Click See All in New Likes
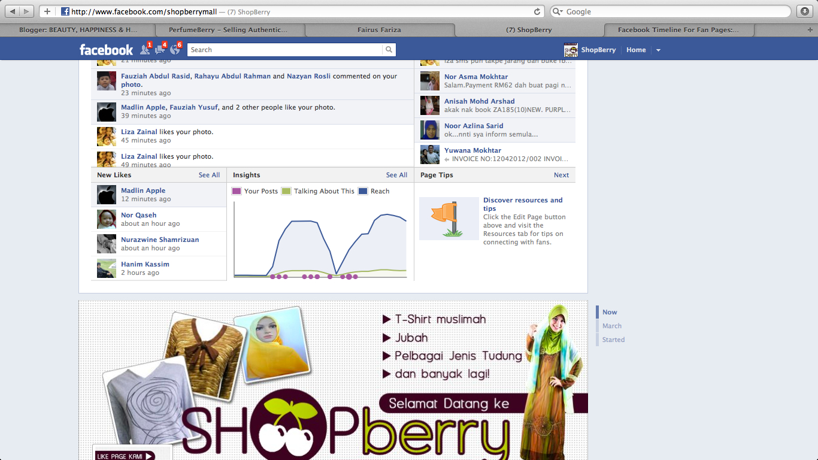The width and height of the screenshot is (818, 460). click(209, 175)
